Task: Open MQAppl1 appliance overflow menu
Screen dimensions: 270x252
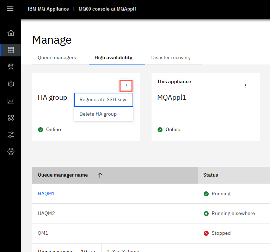Action: (x=246, y=86)
